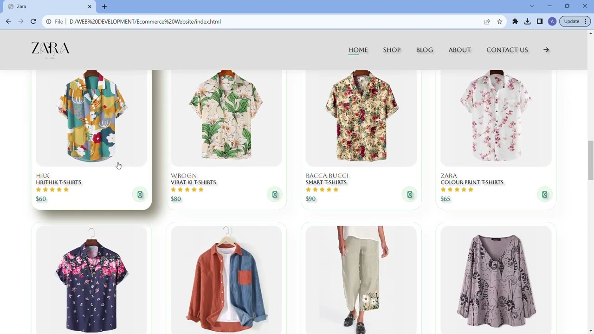Click the address bar URL field
594x334 pixels.
point(274,21)
